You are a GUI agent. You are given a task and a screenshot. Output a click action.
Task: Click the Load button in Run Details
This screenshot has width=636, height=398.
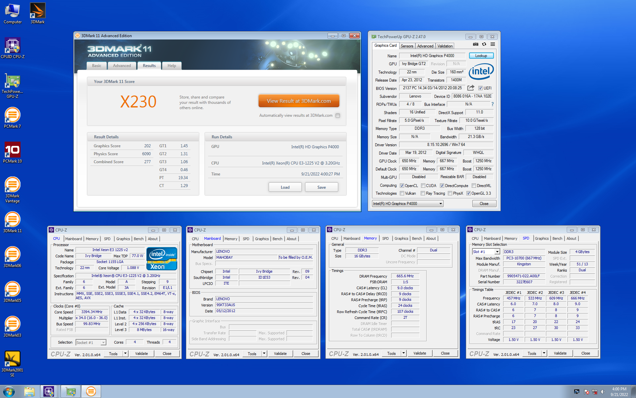(285, 187)
